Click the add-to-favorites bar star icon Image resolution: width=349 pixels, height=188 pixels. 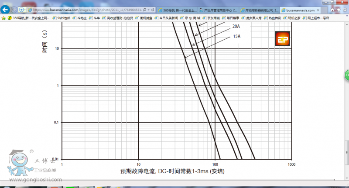tap(3, 18)
